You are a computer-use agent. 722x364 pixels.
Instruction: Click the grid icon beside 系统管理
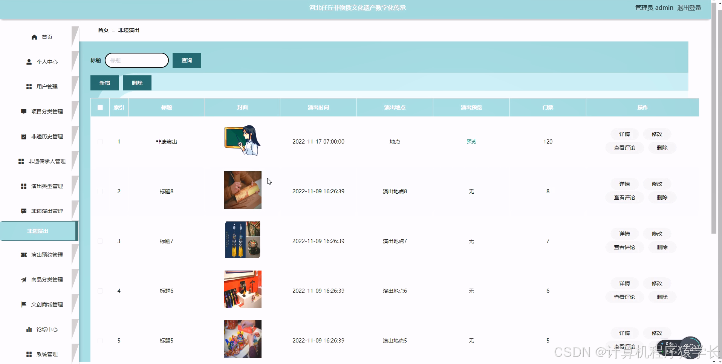29,354
